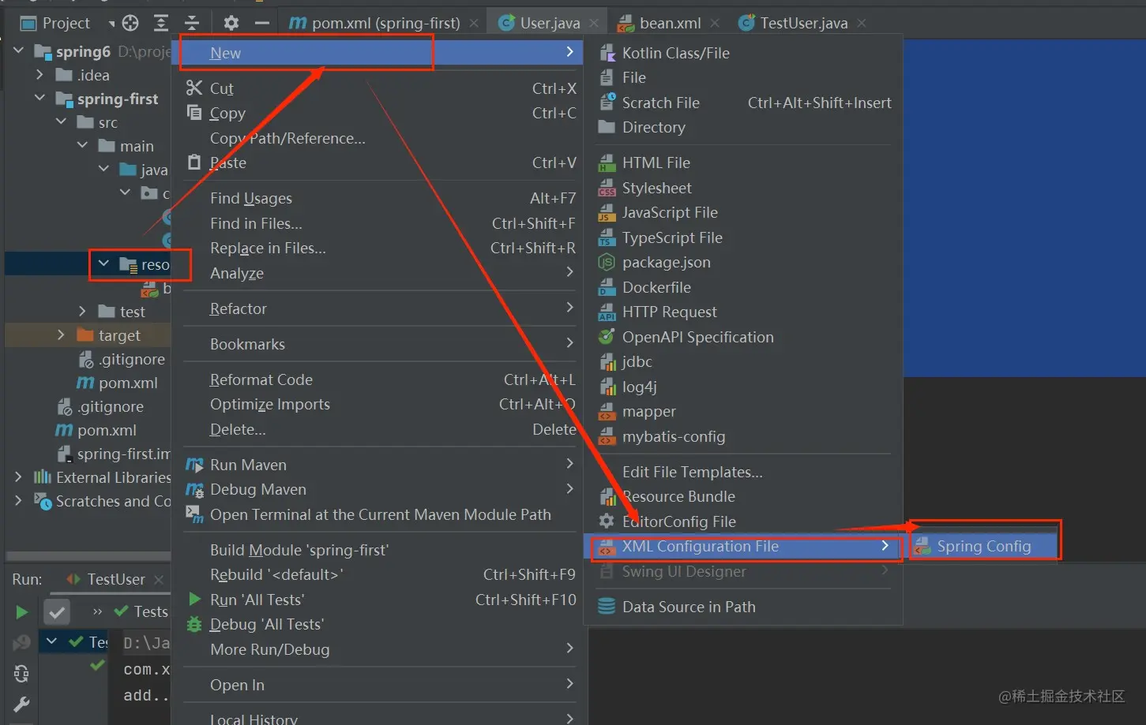Select the spring-first.iml file
The width and height of the screenshot is (1146, 725).
pyautogui.click(x=124, y=454)
